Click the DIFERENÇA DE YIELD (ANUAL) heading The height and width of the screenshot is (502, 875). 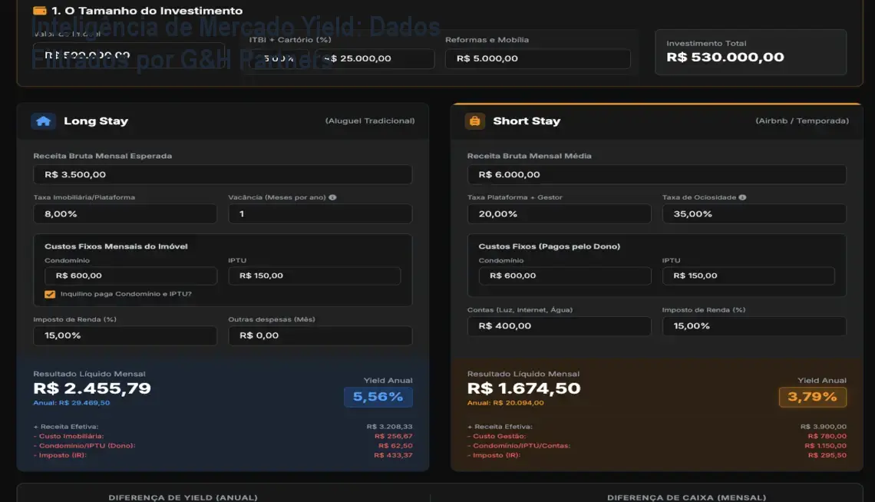183,497
